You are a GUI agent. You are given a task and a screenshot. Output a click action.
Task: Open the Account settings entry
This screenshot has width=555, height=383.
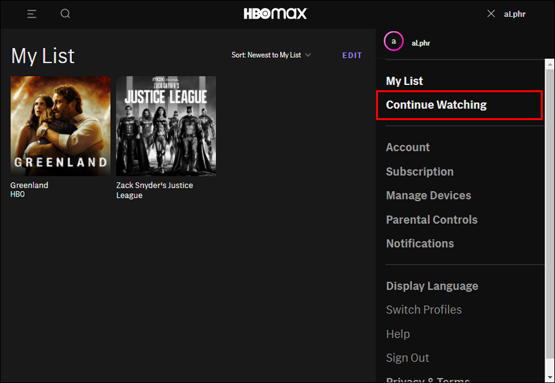[x=408, y=147]
